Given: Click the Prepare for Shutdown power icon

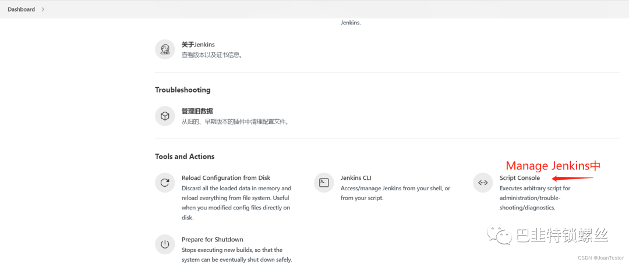Looking at the screenshot, I should pos(165,244).
